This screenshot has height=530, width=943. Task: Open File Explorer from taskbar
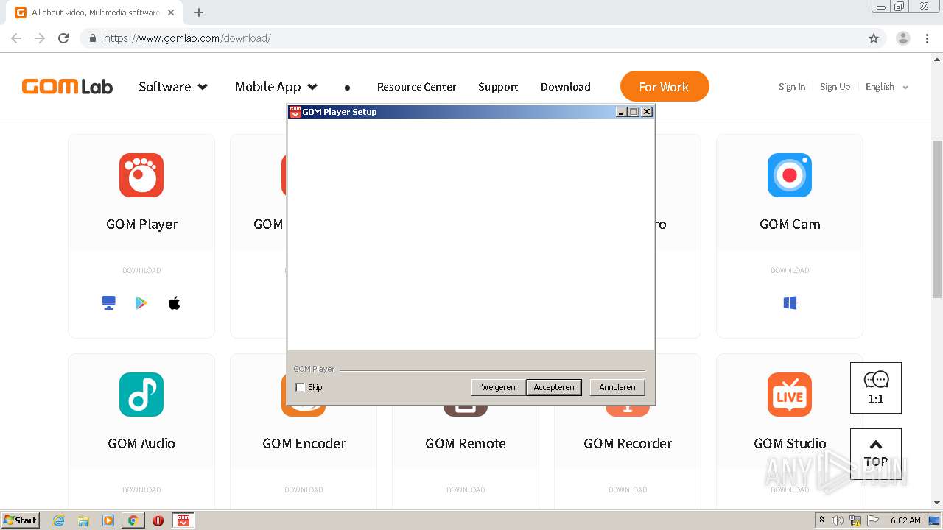click(x=83, y=520)
